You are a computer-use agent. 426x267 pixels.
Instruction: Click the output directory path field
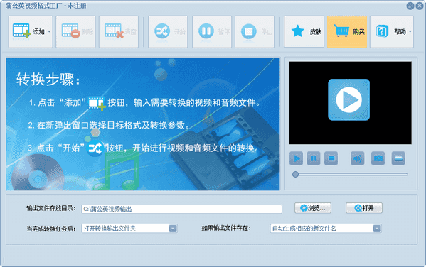[x=181, y=209]
